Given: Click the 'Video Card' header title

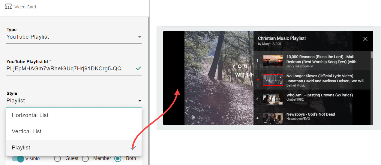Looking at the screenshot, I should (x=25, y=7).
